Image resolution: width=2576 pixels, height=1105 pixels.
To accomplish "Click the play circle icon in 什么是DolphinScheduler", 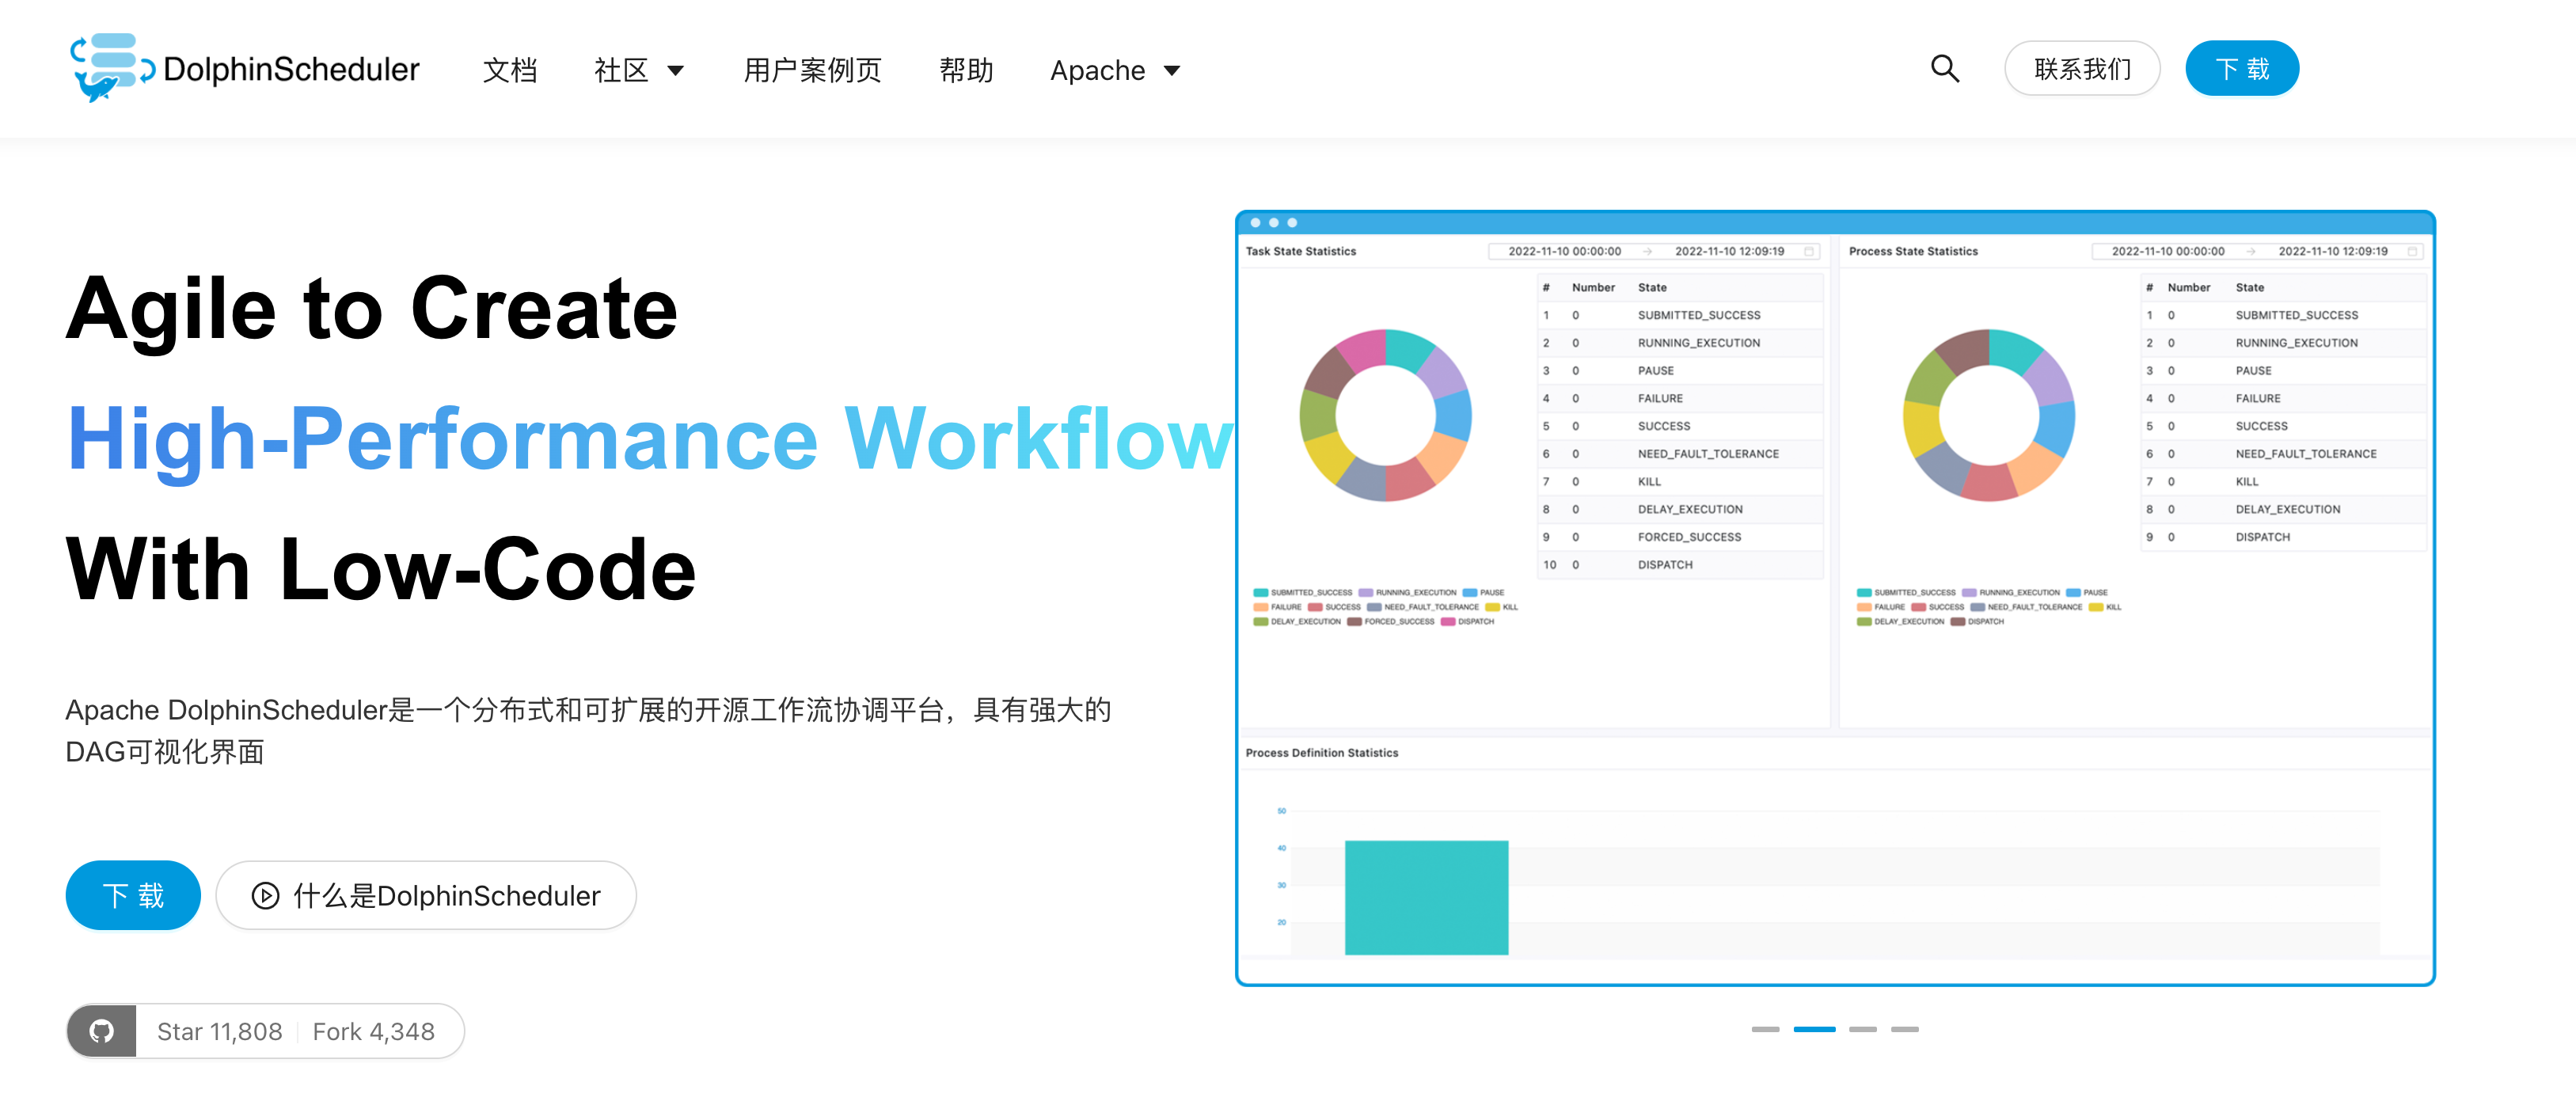I will click(265, 895).
